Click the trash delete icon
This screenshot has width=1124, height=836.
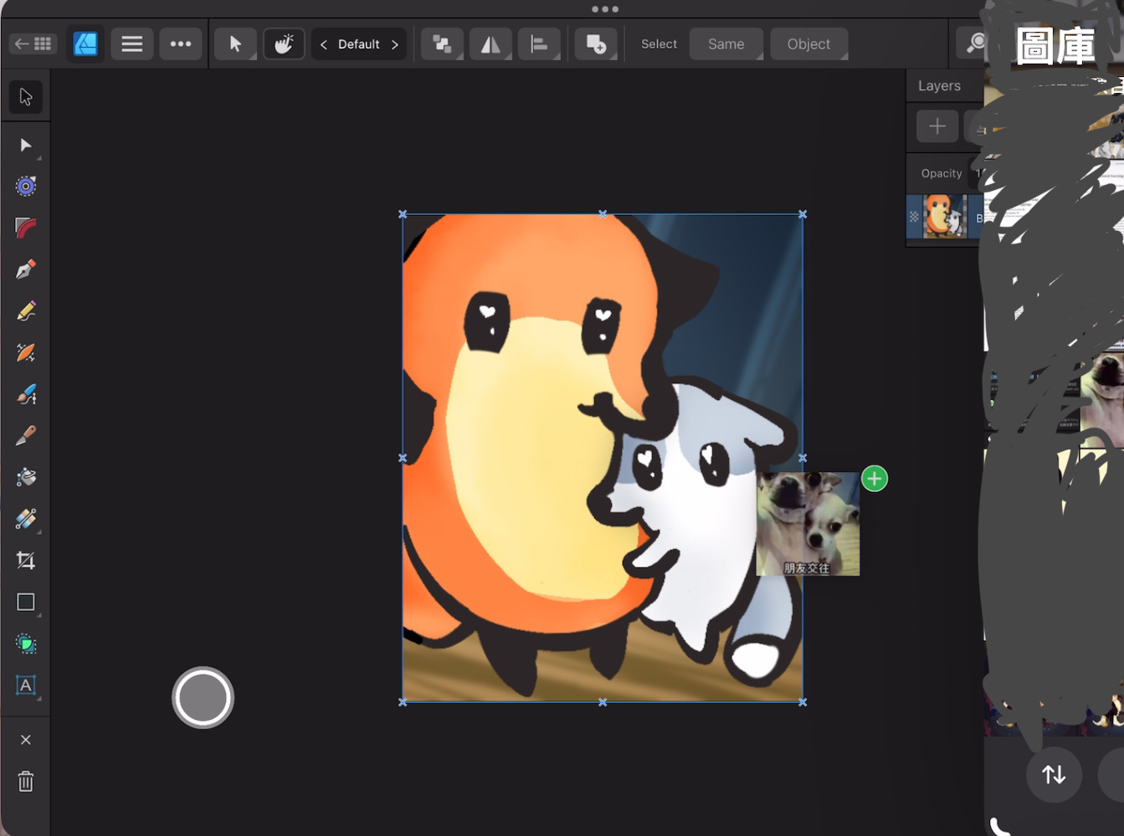26,782
